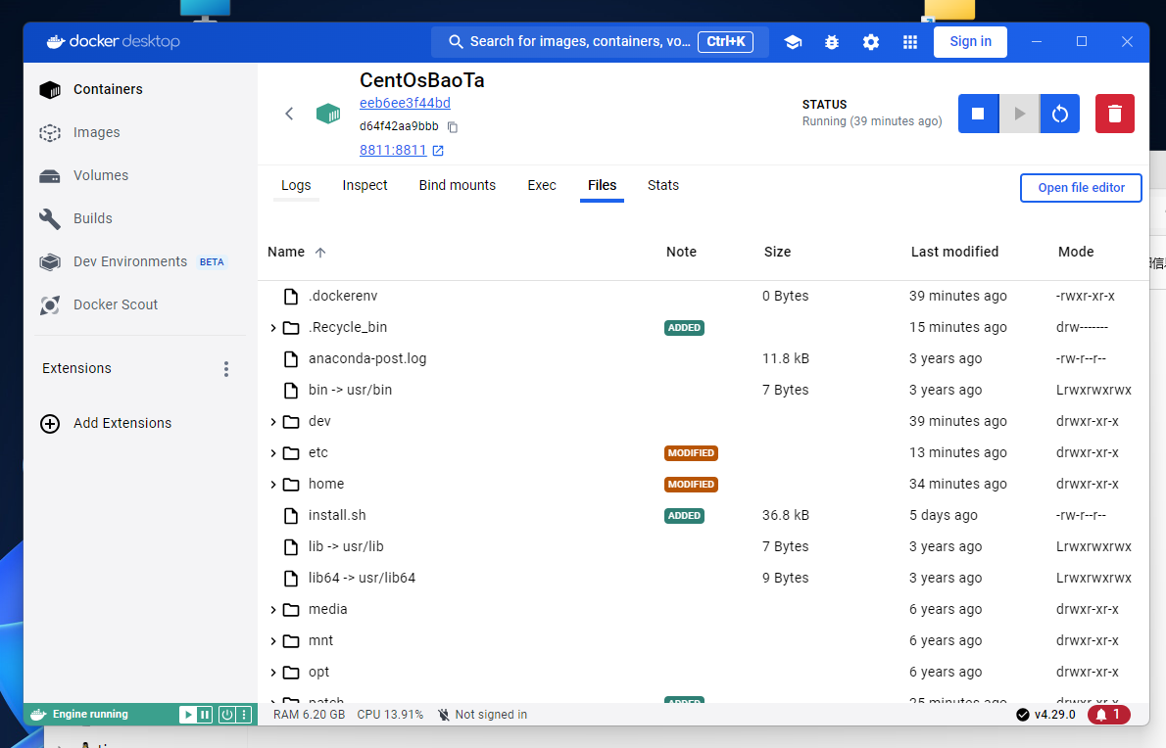Click the Mode column header

(1076, 252)
